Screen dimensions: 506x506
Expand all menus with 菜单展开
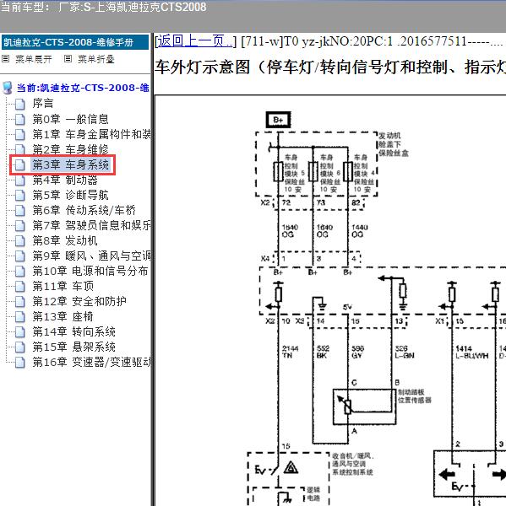[x=34, y=59]
